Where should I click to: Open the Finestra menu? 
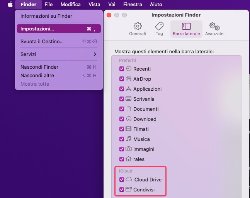[x=133, y=4]
